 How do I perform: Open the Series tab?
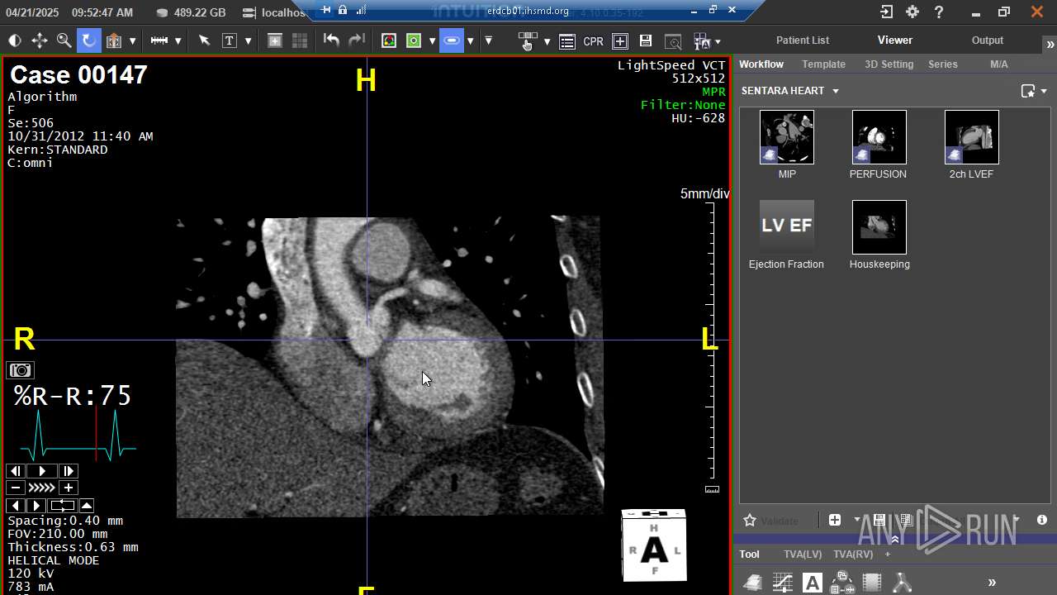click(943, 64)
